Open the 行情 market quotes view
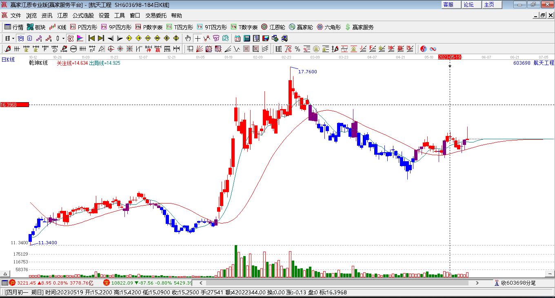The height and width of the screenshot is (298, 555). (x=14, y=27)
